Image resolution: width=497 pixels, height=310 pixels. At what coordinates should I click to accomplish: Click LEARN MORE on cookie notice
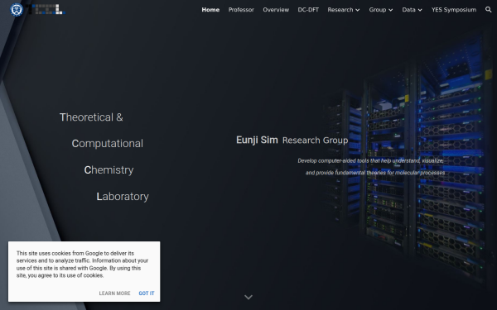point(114,293)
